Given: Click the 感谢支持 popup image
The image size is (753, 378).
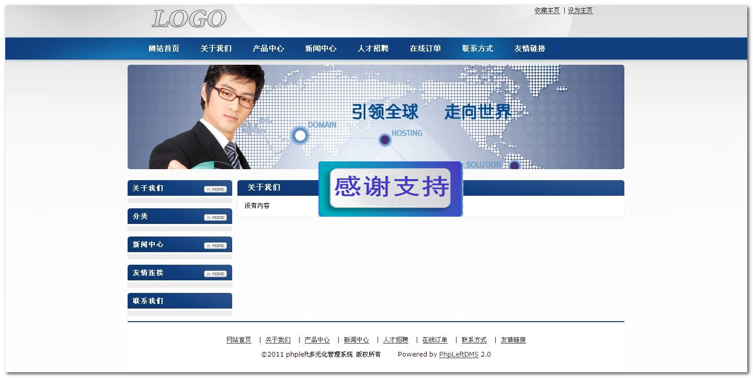Looking at the screenshot, I should (x=391, y=189).
